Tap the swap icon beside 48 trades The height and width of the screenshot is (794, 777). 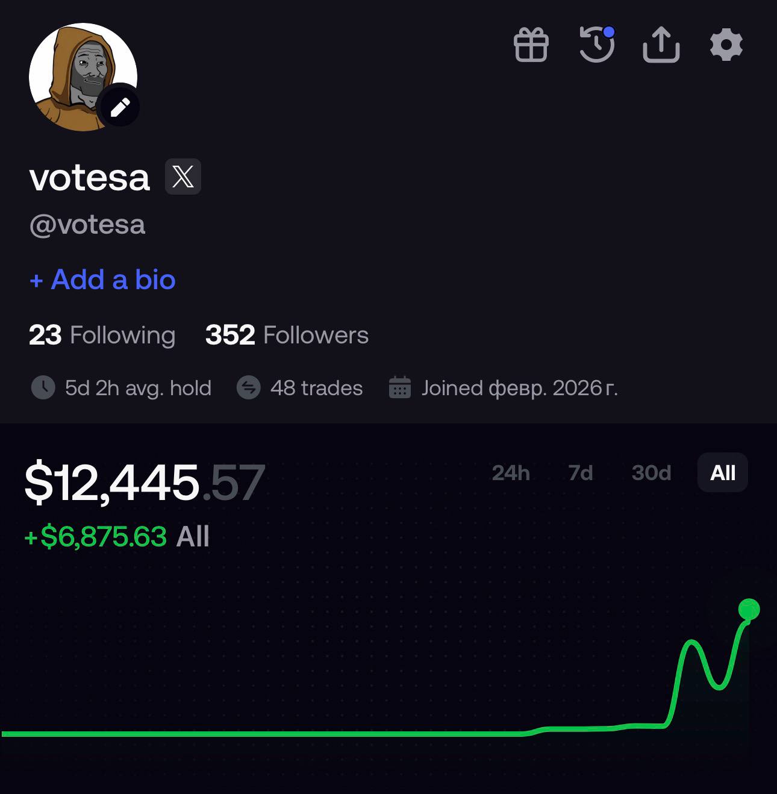click(x=249, y=387)
